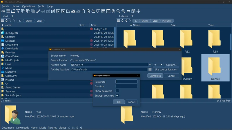232x130 pixels.
Task: Select the Norway folder thumbnail
Action: point(215,68)
